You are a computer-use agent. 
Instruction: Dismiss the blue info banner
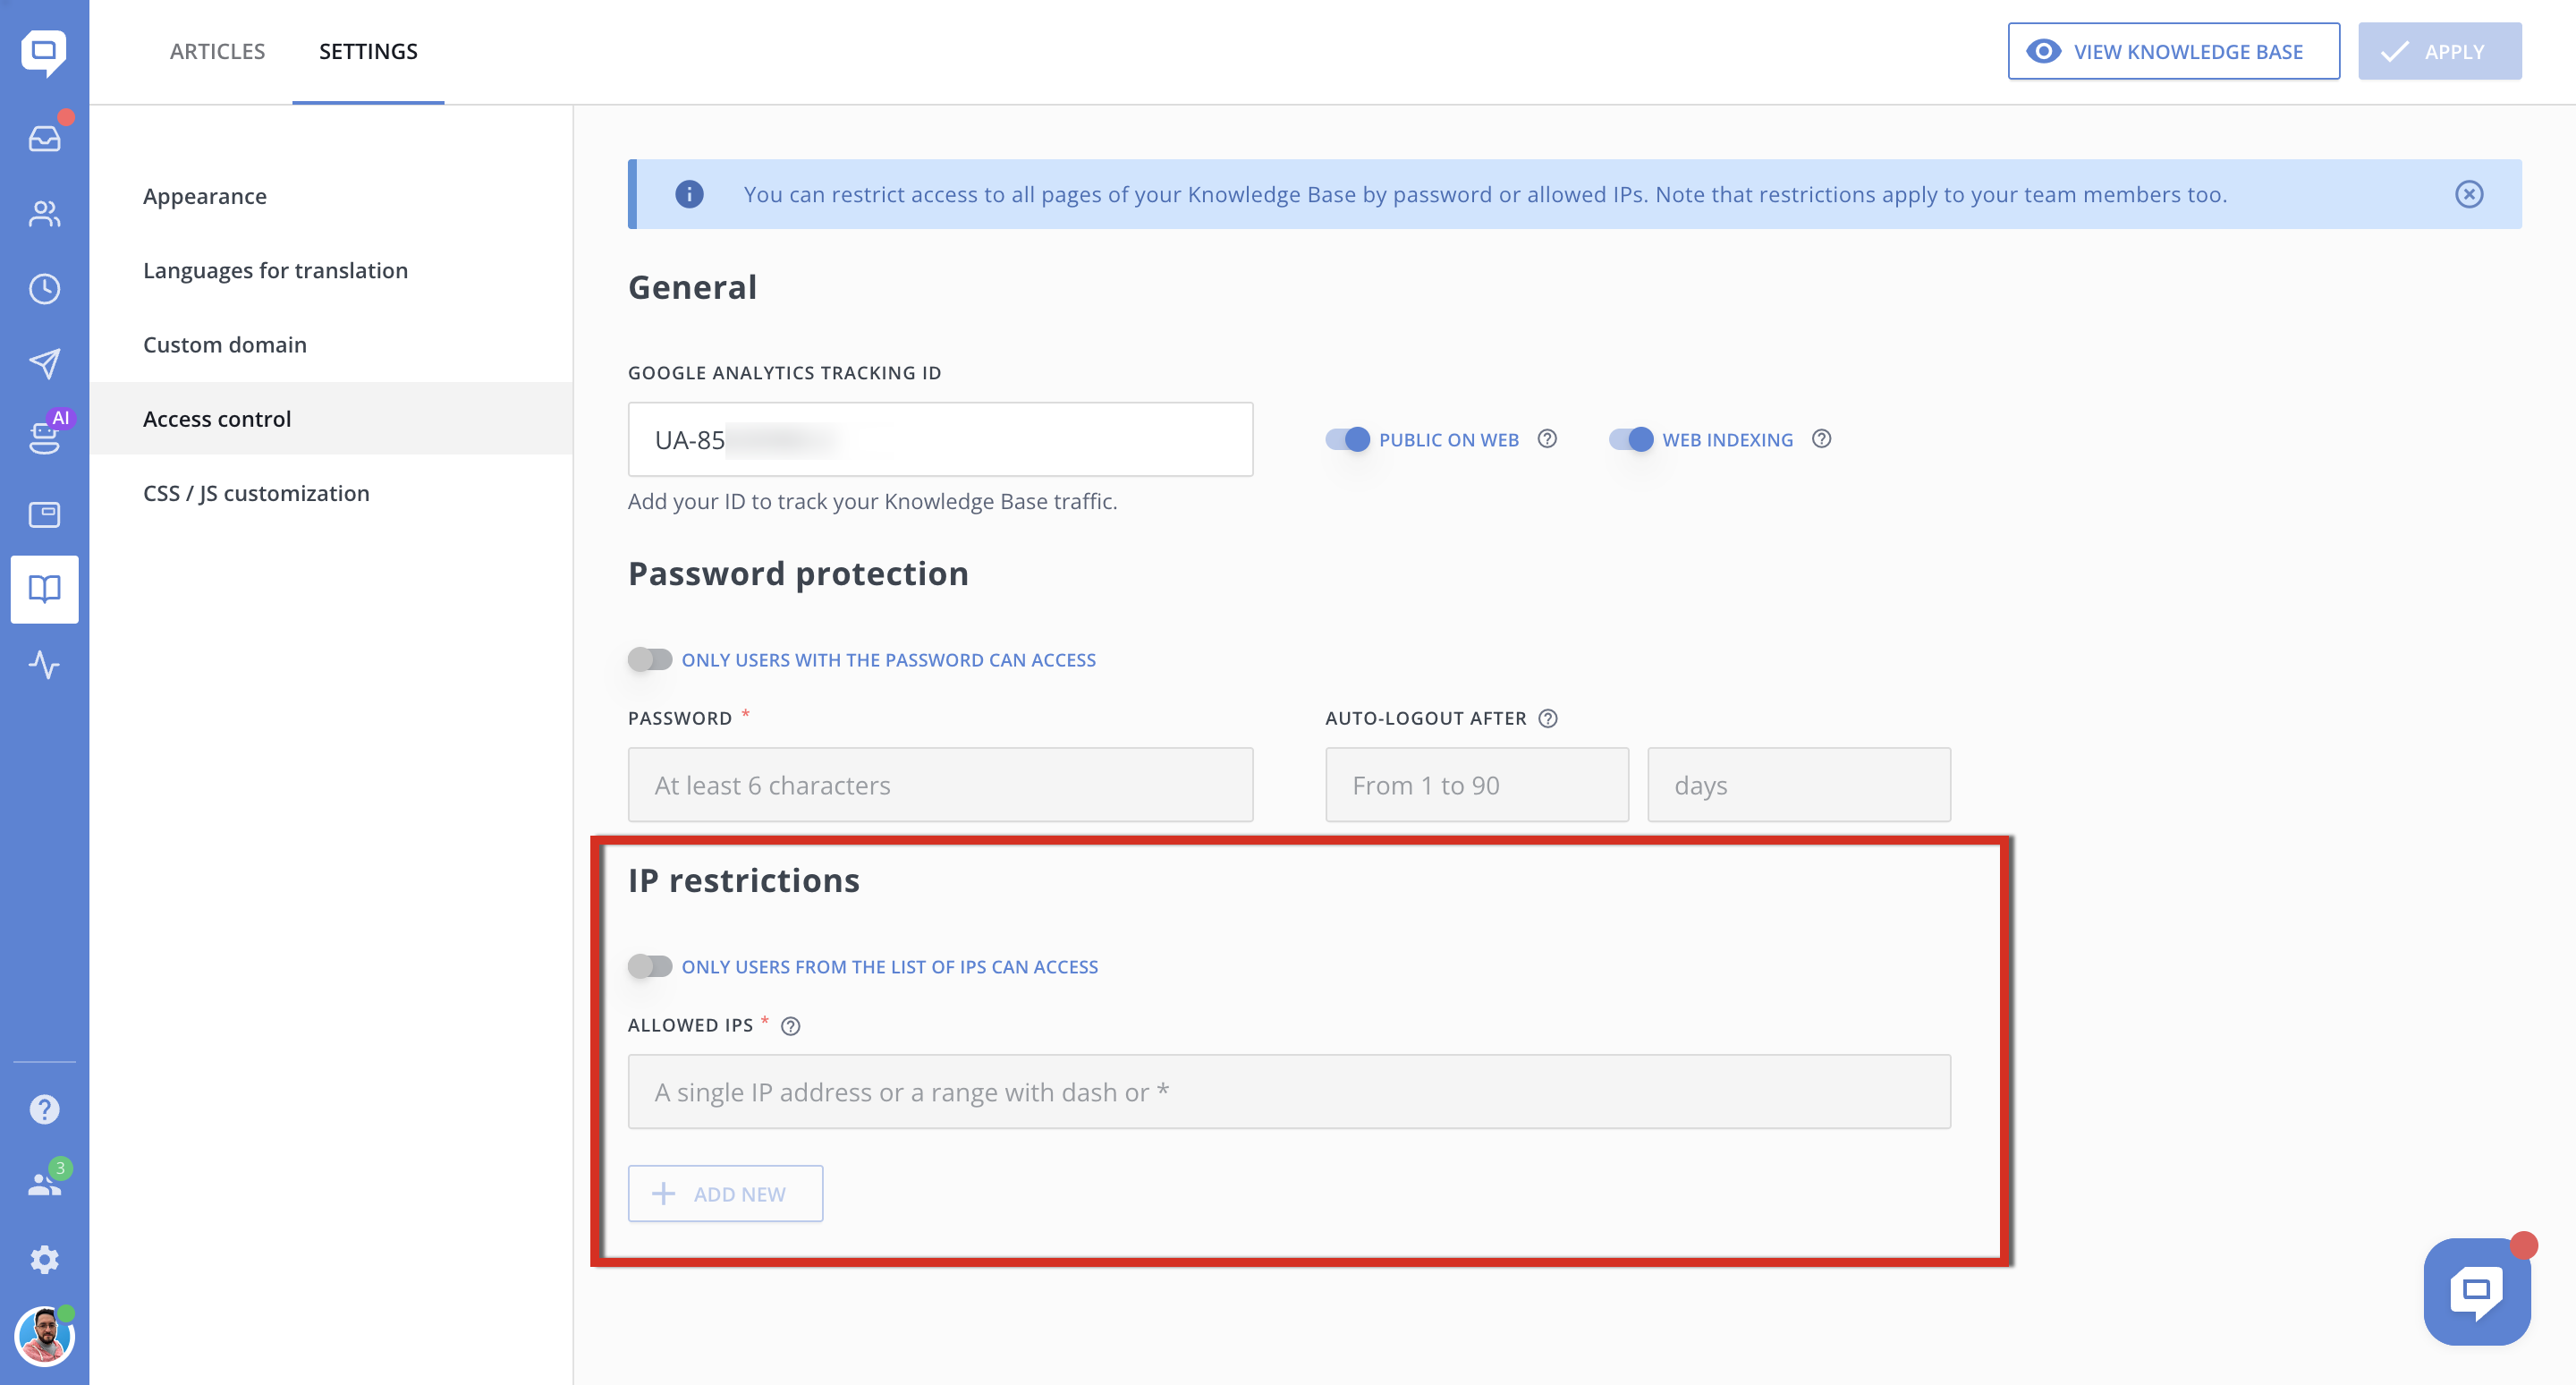[x=2468, y=194]
